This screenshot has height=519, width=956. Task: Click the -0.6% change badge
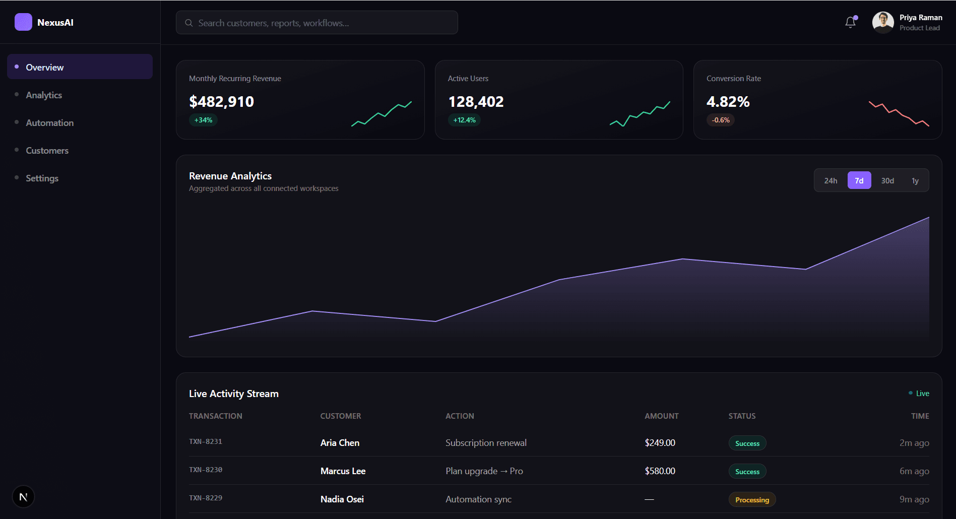coord(721,120)
